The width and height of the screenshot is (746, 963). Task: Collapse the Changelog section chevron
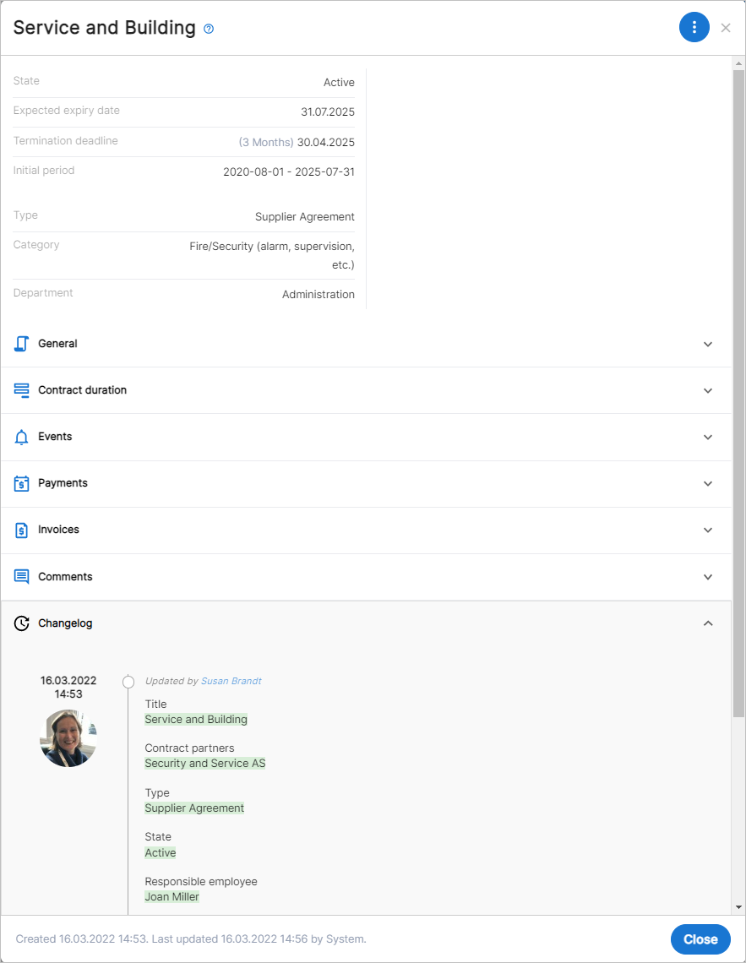[708, 623]
